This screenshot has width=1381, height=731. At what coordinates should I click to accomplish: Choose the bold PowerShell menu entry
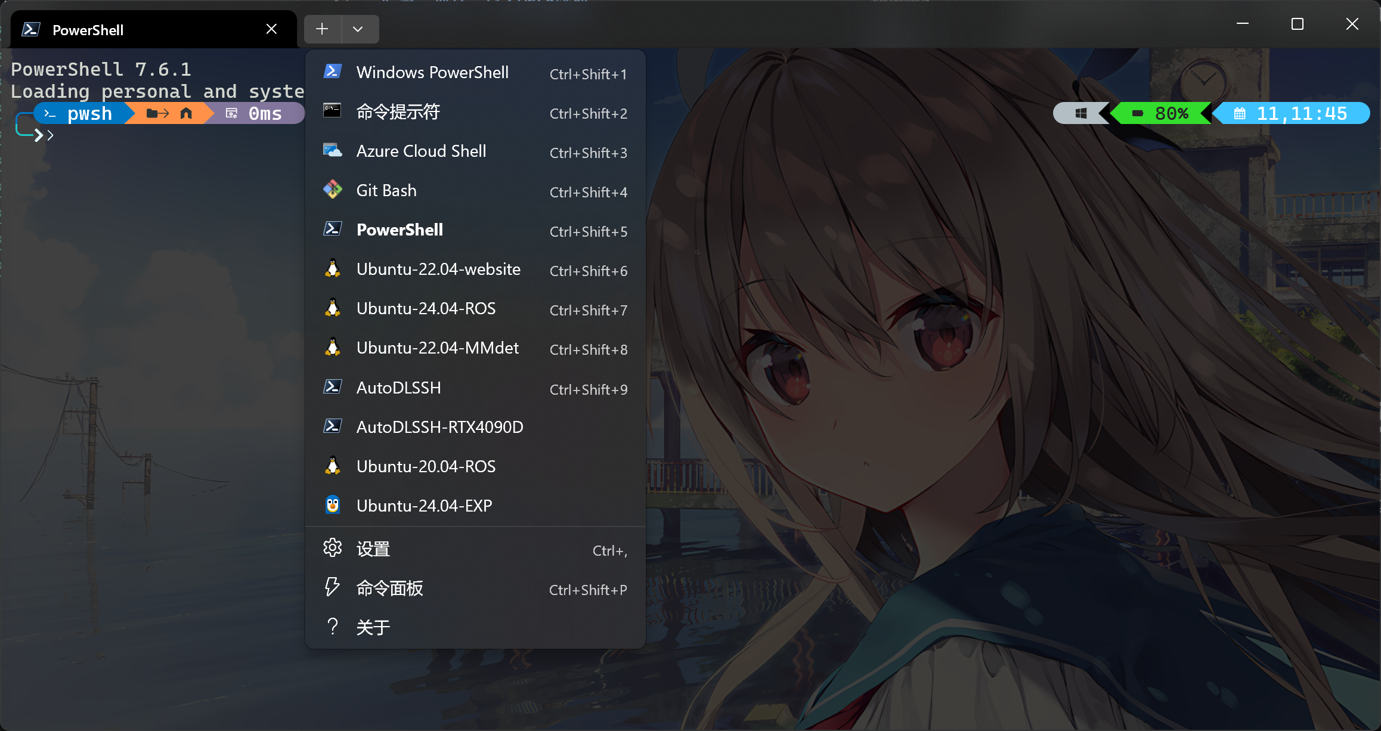tap(475, 230)
